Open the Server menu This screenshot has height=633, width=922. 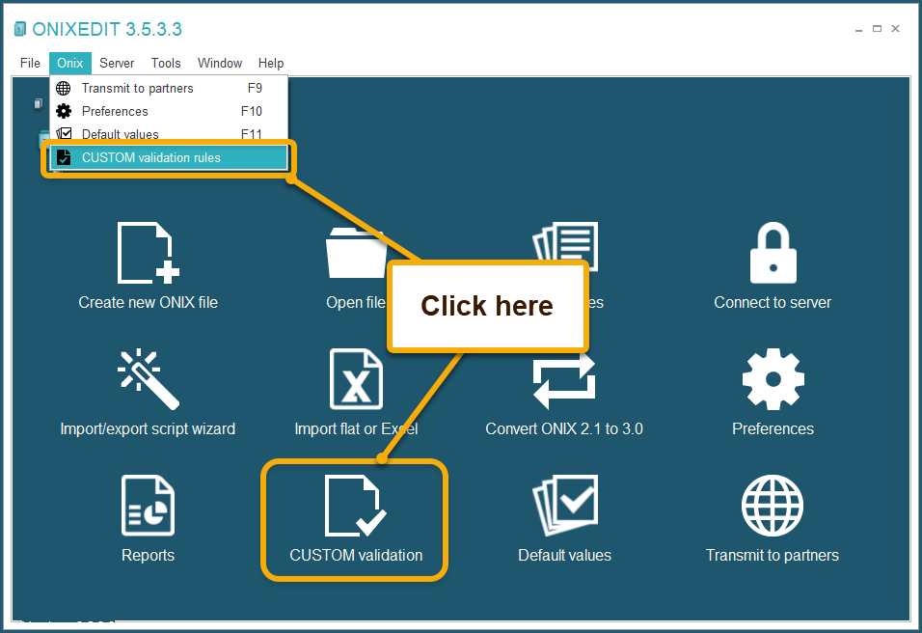click(x=117, y=63)
